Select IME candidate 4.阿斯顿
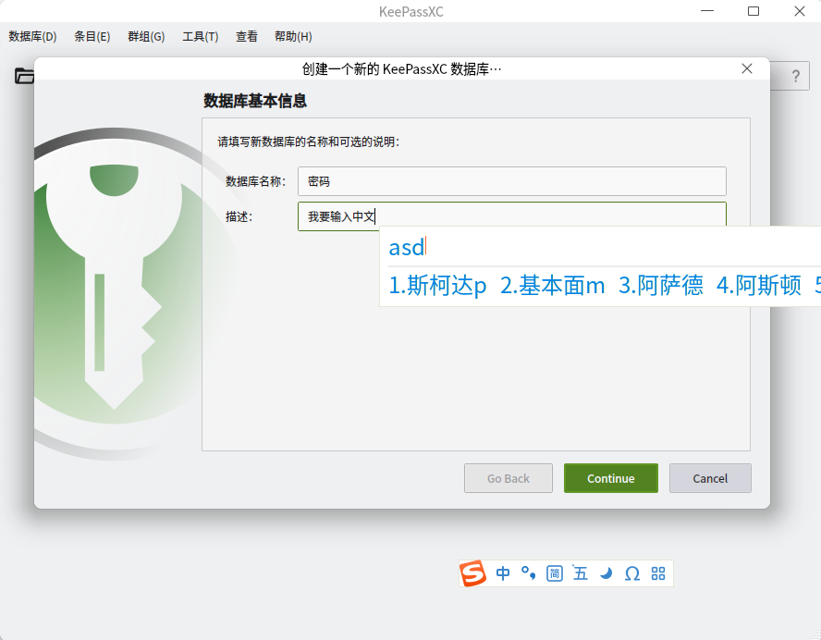 [x=759, y=286]
